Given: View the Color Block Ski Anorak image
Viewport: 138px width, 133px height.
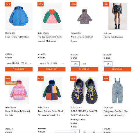Looking at the screenshot, I should click(x=52, y=91).
